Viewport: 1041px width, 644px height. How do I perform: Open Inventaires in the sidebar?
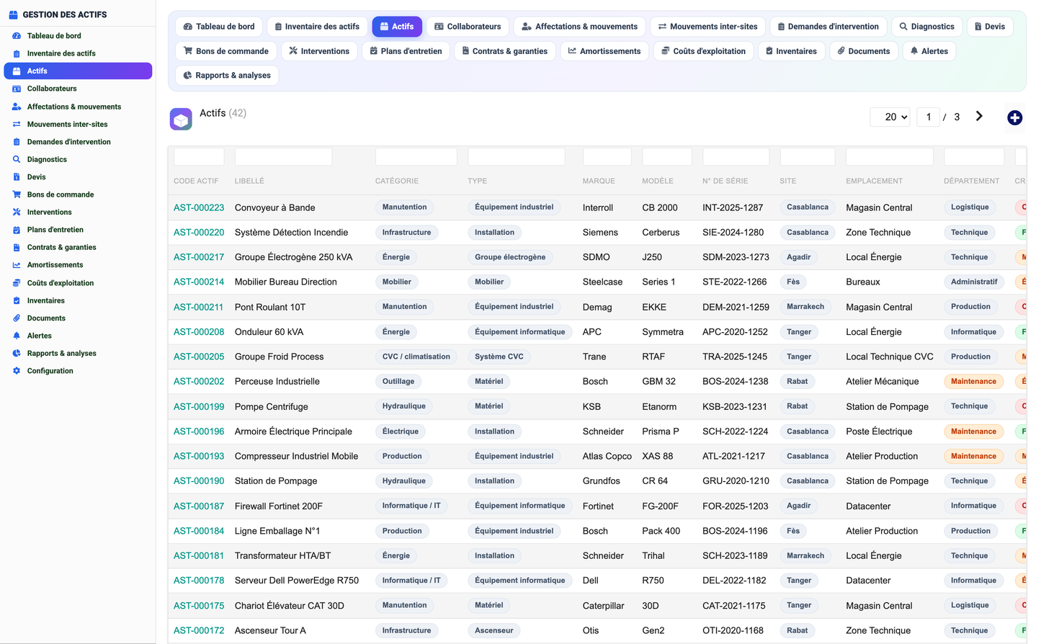46,300
